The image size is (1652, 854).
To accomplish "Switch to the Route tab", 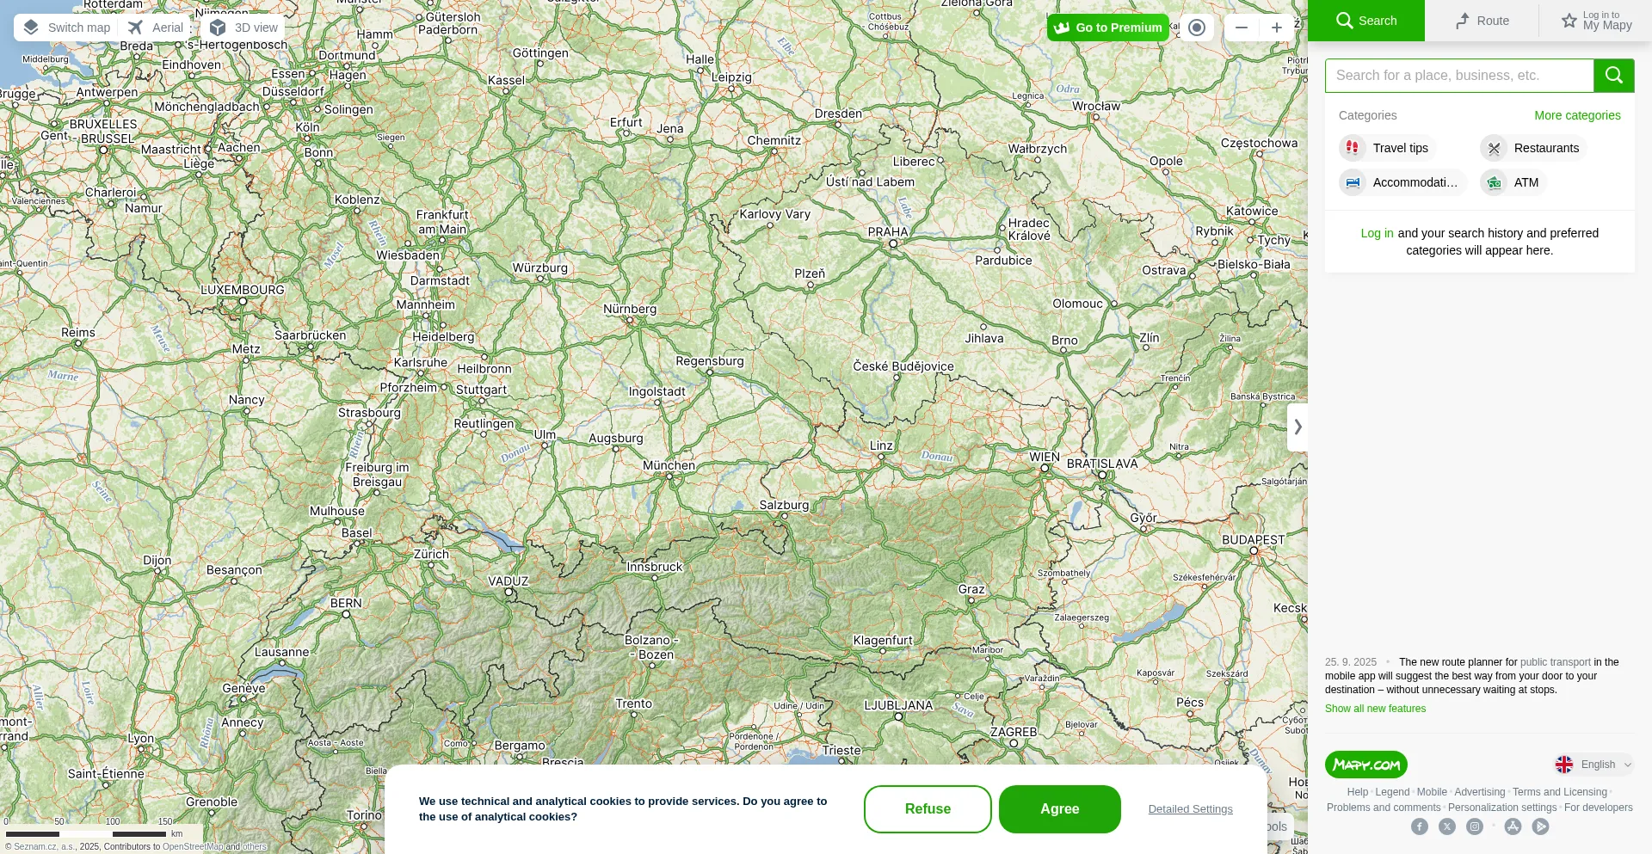I will pyautogui.click(x=1482, y=21).
